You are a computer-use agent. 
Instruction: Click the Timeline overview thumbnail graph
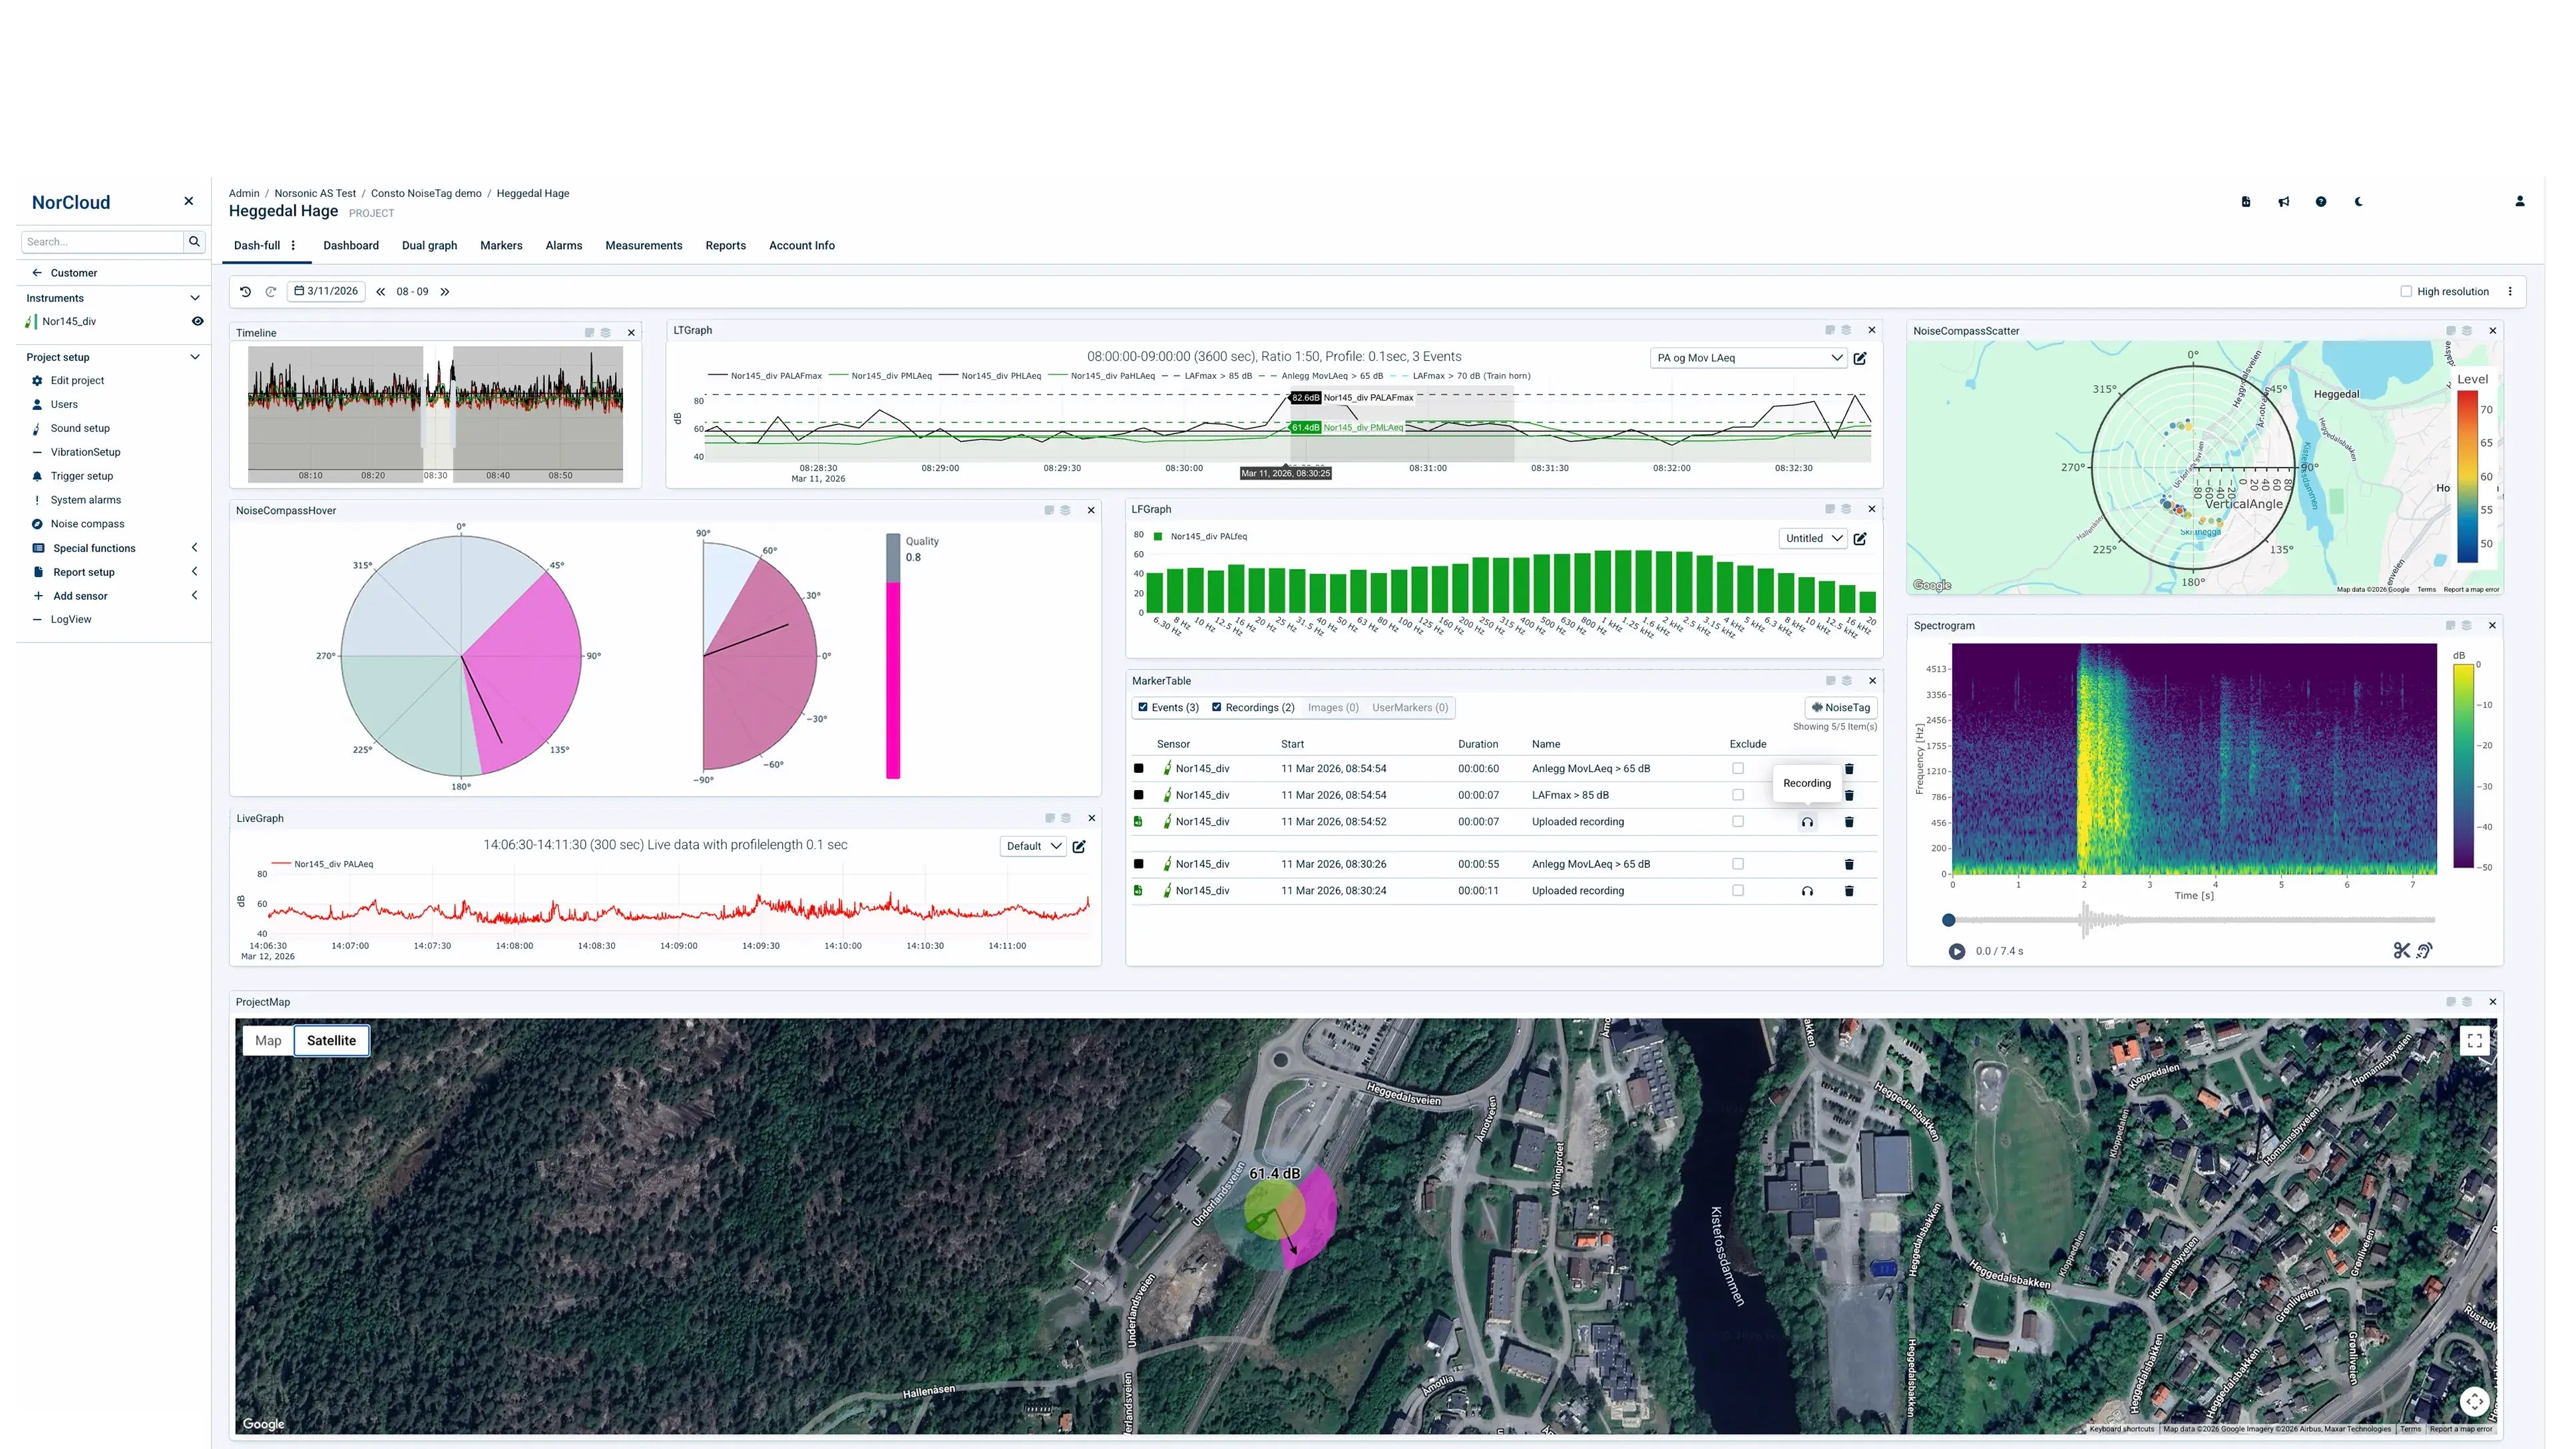(x=435, y=415)
